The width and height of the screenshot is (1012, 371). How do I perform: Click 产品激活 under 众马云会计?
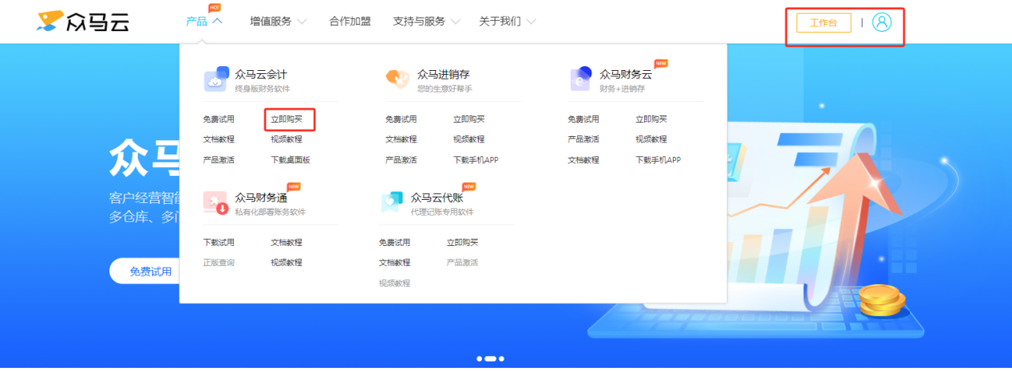click(x=219, y=160)
